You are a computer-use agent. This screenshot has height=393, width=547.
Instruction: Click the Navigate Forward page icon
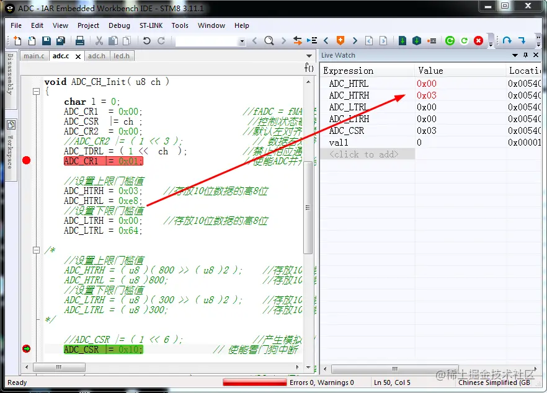pos(383,41)
